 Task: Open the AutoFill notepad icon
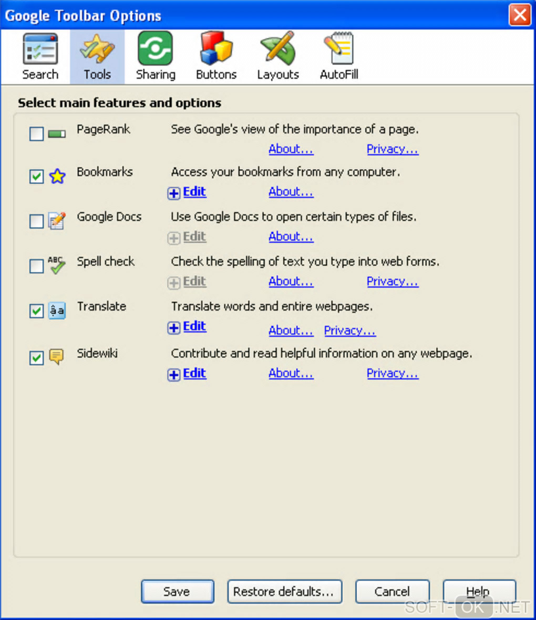pyautogui.click(x=338, y=48)
